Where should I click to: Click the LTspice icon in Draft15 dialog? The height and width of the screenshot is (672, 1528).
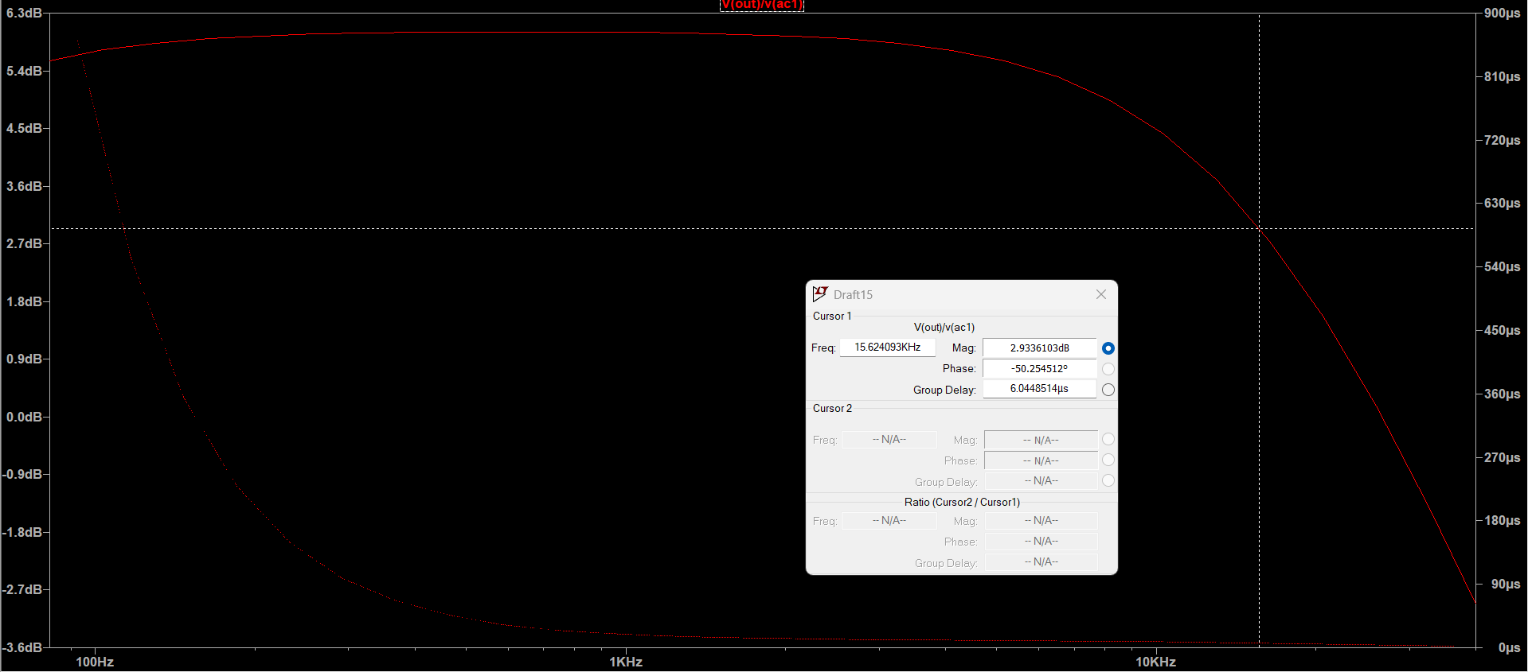(820, 294)
